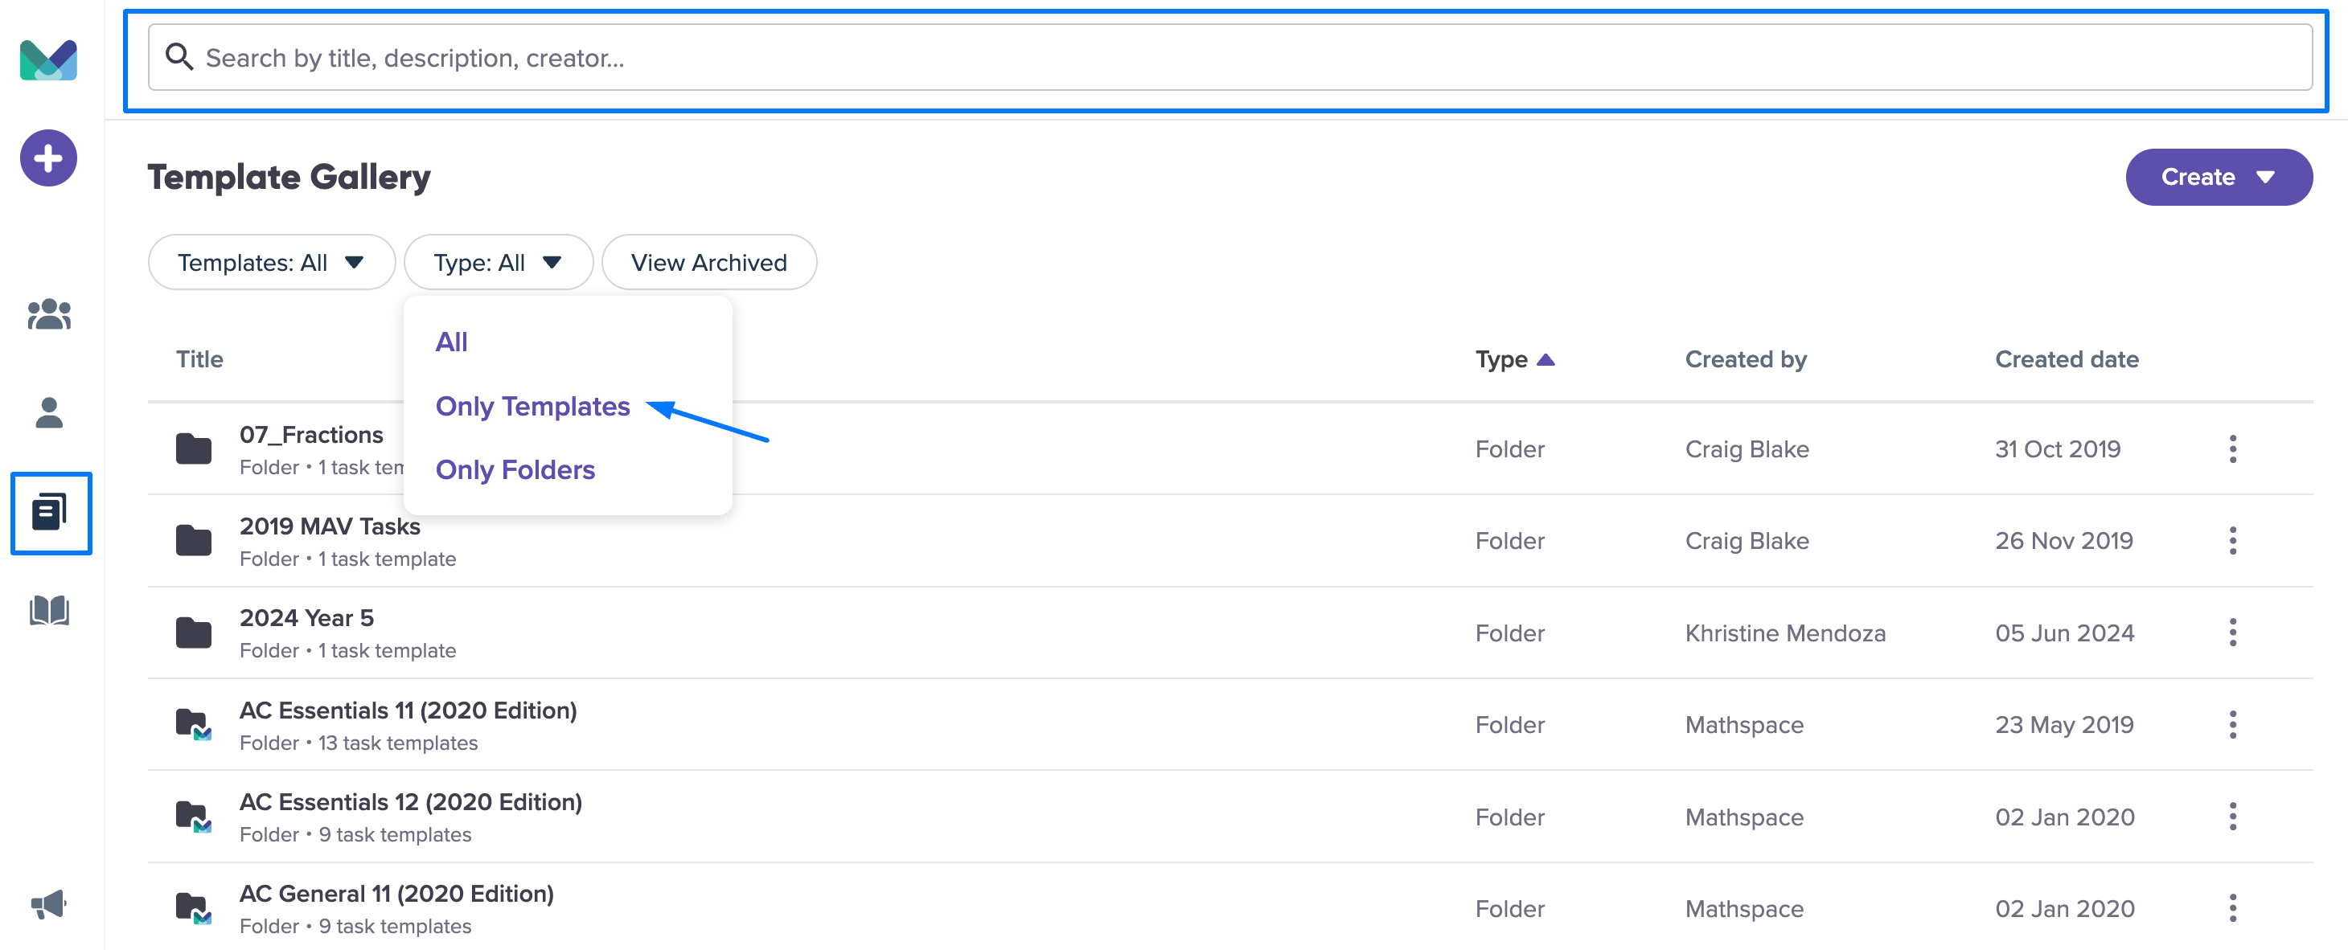Screen dimensions: 2348x950
Task: Click the search magnifier icon
Action: click(179, 57)
